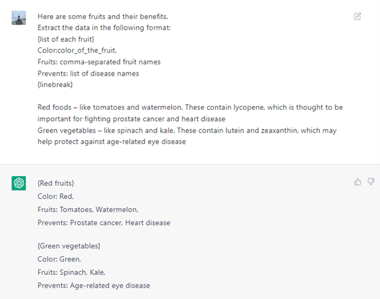Click 'Prevents: Age-related eye disease' response line
Image resolution: width=380 pixels, height=299 pixels.
[94, 286]
